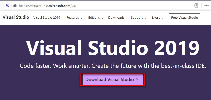Expand the Editions dropdown chevron
The image size is (211, 100).
(x=102, y=18)
